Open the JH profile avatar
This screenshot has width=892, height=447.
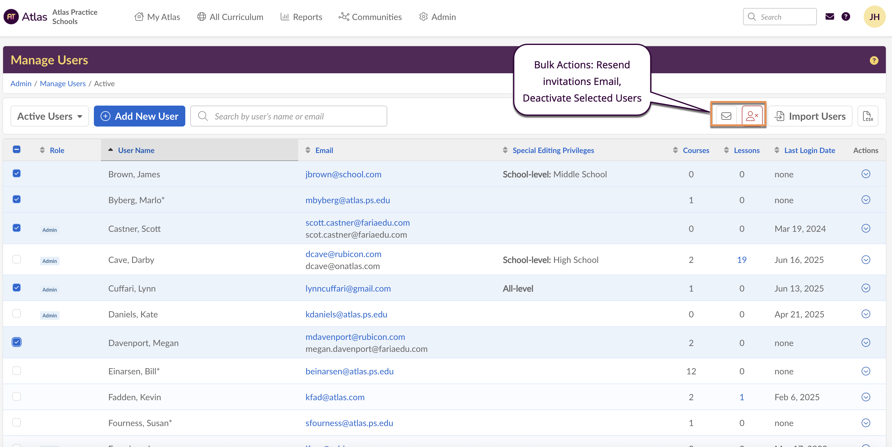[874, 17]
